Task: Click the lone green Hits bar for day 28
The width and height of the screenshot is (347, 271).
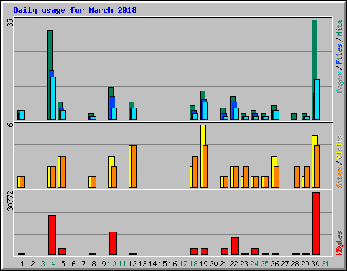Action: 294,117
